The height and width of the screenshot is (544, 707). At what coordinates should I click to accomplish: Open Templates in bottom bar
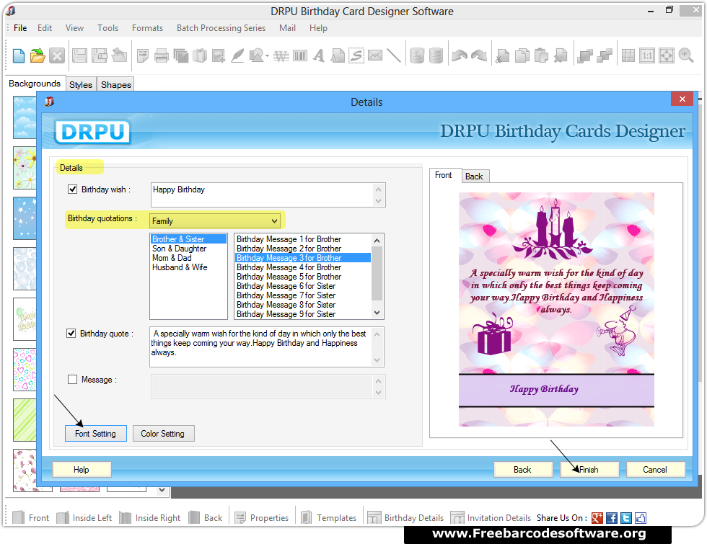click(x=329, y=518)
